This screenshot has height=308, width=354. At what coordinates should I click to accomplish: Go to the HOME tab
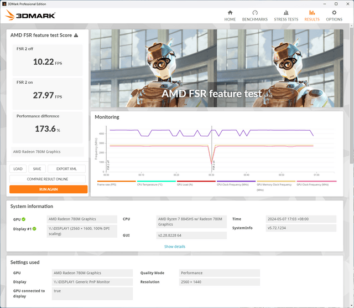[230, 16]
